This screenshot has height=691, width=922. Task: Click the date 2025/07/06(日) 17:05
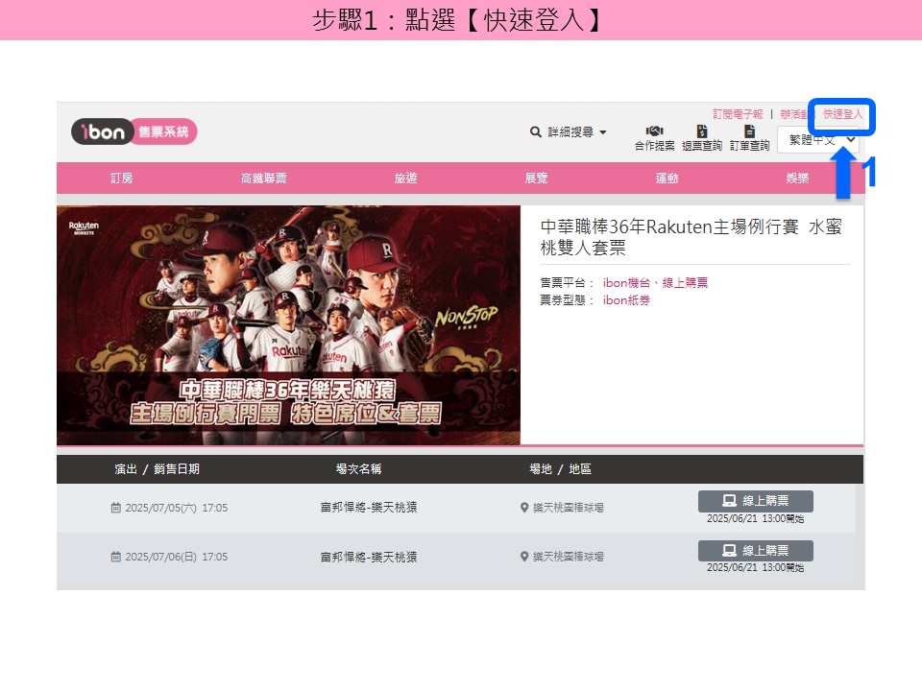(177, 557)
